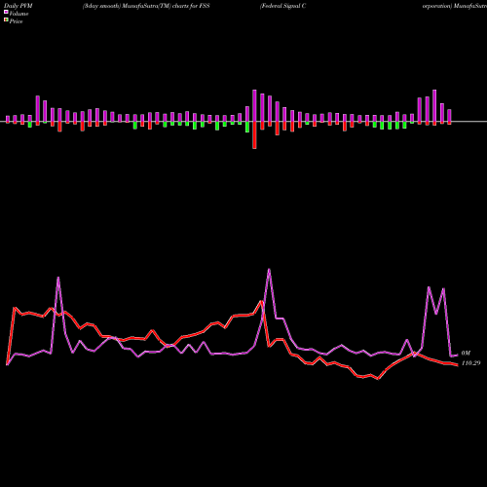Click the longest red downward bar in the chart center
Screen dimensions: 487x487
[x=254, y=135]
